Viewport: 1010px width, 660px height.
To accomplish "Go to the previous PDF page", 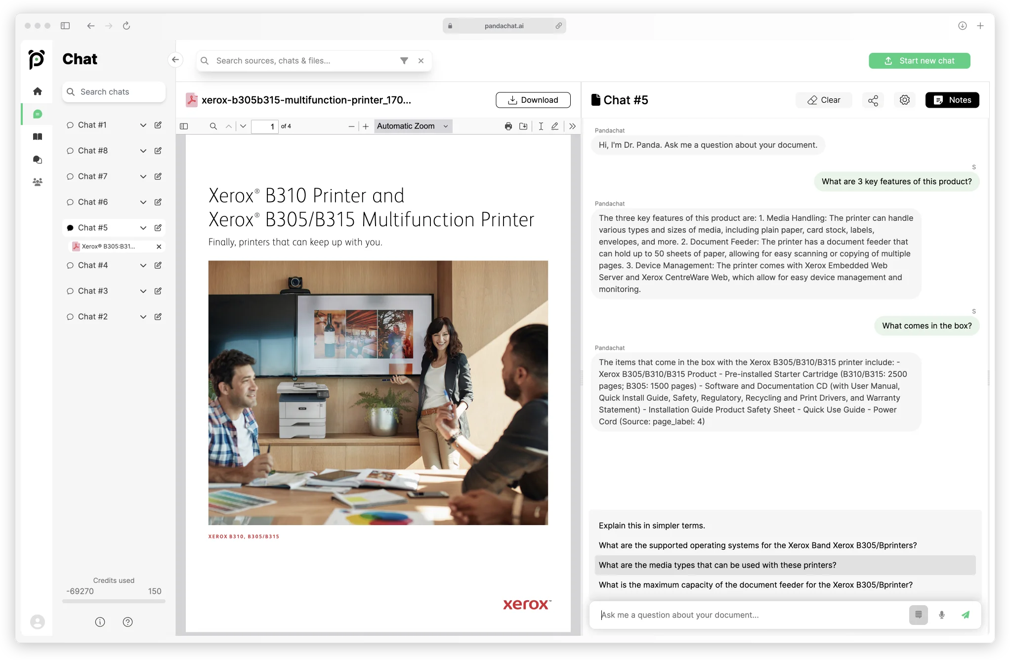I will click(x=229, y=126).
